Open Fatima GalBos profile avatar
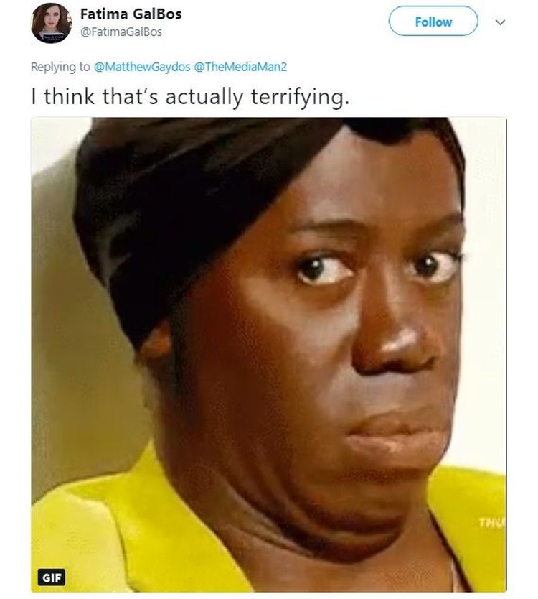 (51, 22)
